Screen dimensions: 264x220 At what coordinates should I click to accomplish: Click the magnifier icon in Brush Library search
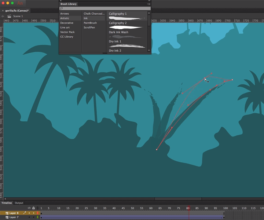click(x=61, y=8)
